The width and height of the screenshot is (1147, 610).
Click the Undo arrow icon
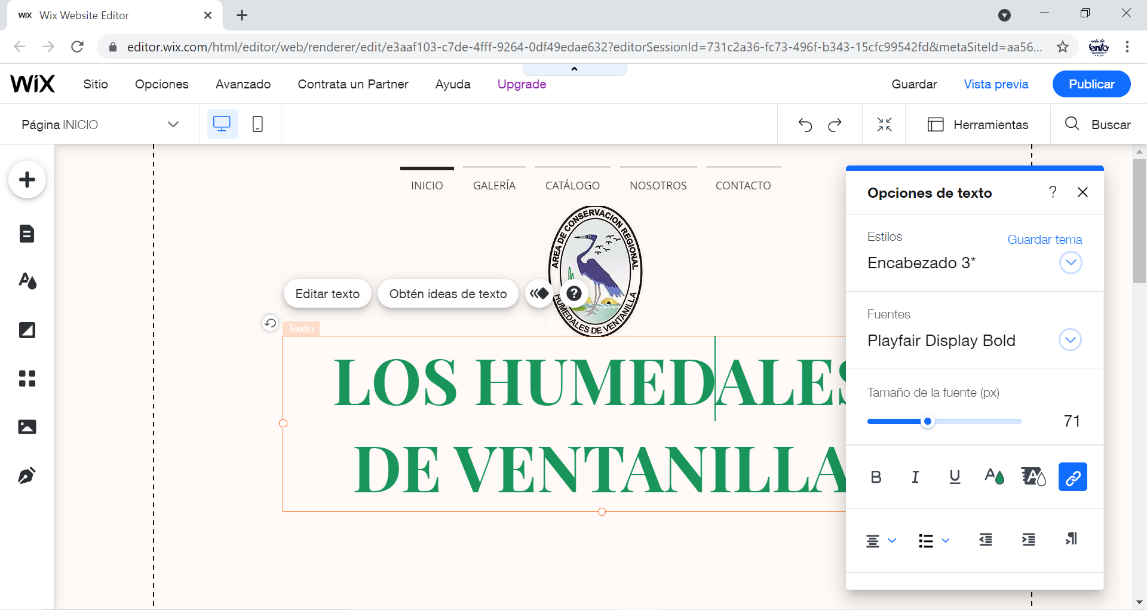(x=805, y=125)
